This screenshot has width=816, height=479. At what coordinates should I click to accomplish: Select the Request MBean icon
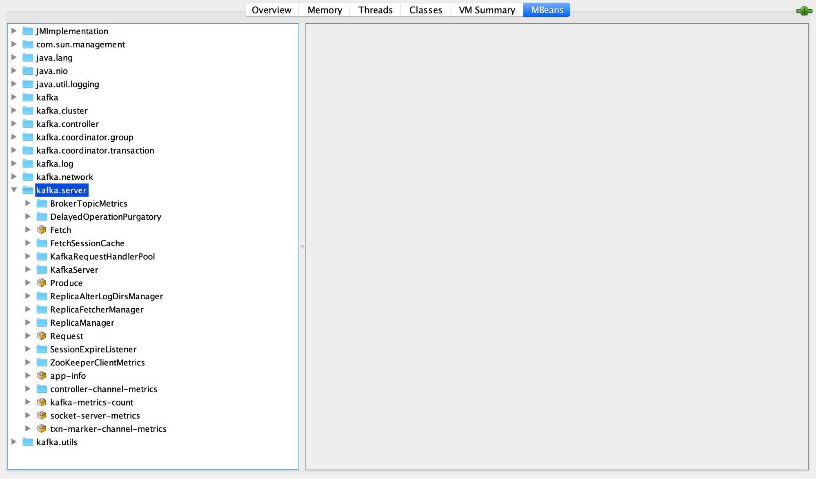[42, 336]
